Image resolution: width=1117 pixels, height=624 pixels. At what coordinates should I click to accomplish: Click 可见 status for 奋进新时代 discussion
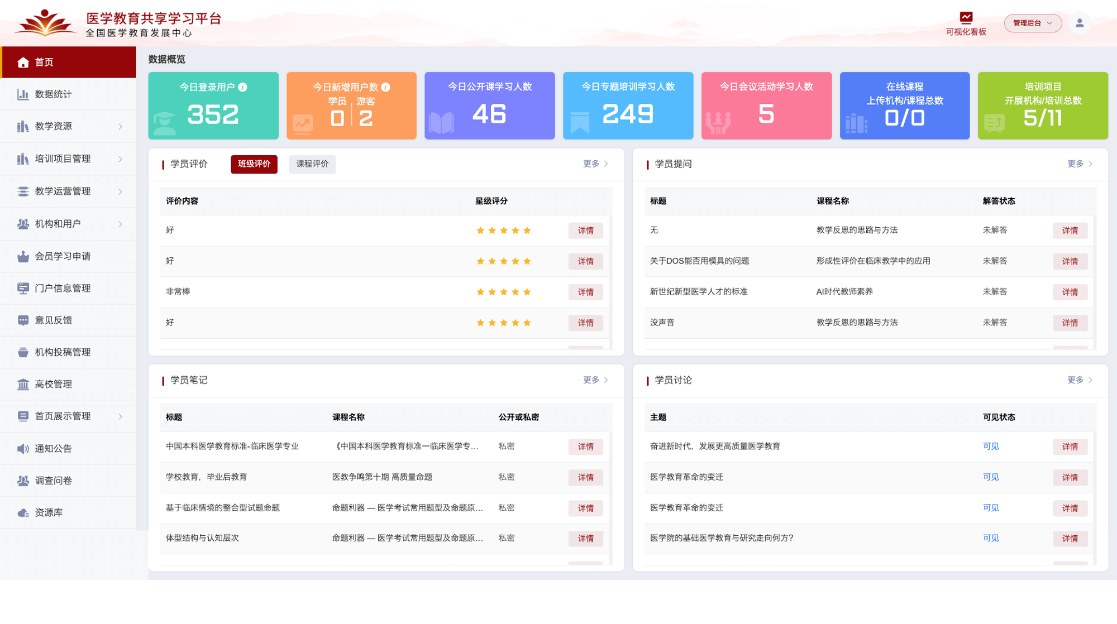click(990, 447)
